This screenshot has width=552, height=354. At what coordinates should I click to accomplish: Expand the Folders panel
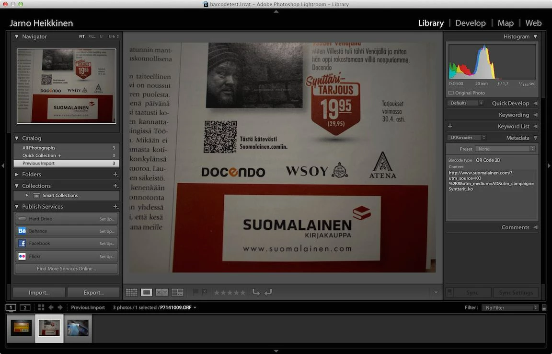(x=17, y=174)
